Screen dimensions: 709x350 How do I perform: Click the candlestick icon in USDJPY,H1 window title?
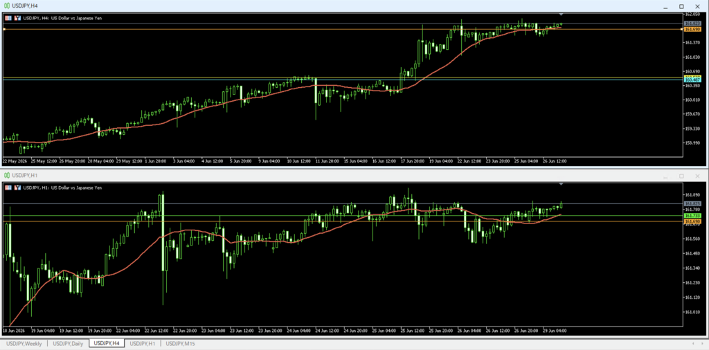(7, 175)
